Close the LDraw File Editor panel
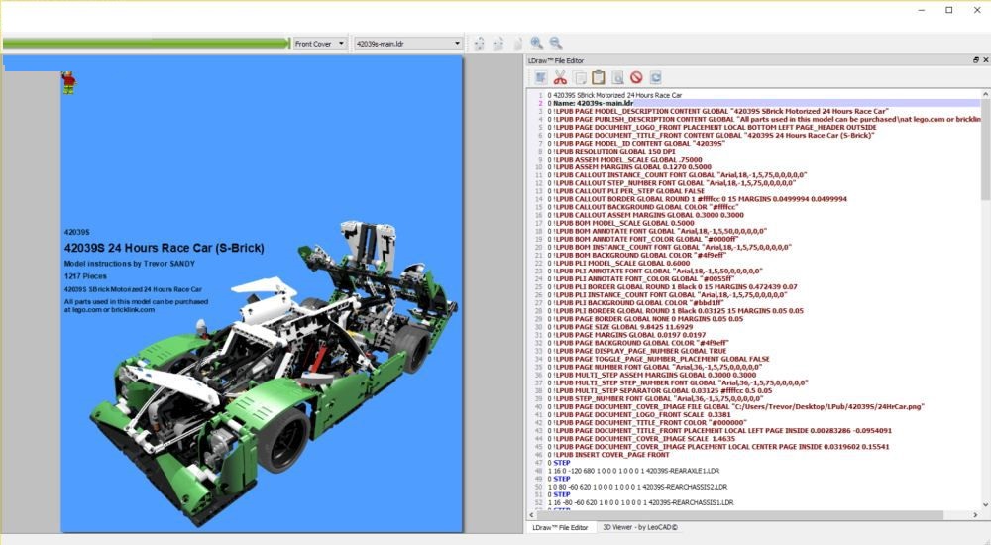991x545 pixels. coord(984,60)
